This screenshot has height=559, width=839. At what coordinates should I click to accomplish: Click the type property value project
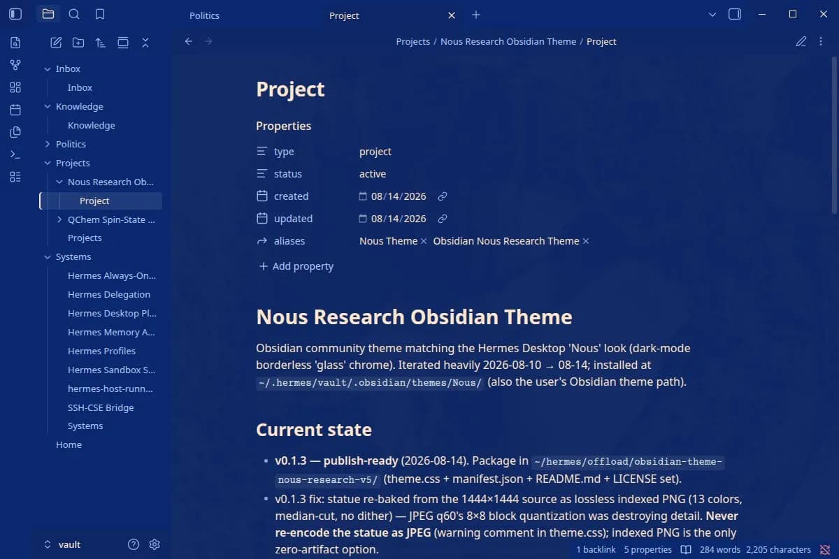click(x=375, y=152)
